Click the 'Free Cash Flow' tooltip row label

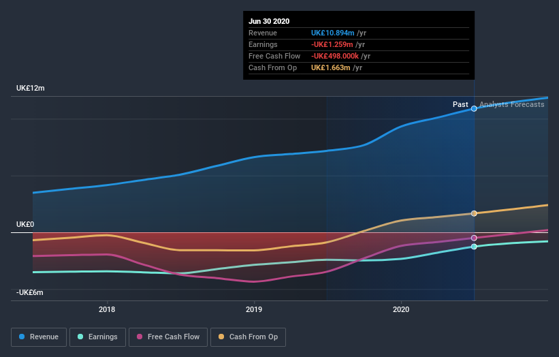[274, 56]
